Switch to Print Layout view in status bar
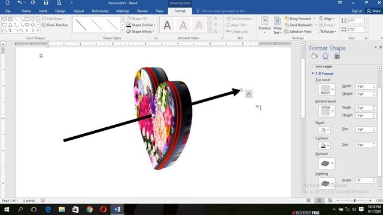This screenshot has height=215, width=383. point(319,201)
